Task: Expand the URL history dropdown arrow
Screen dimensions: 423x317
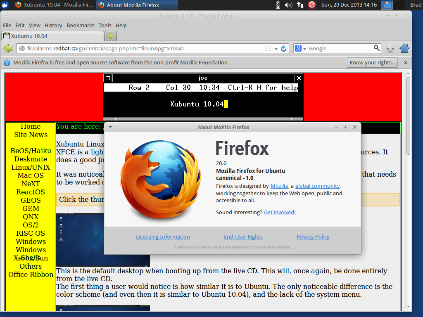Action: coord(276,49)
